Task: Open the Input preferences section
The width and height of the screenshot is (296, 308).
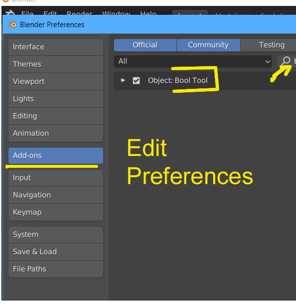Action: click(x=55, y=178)
